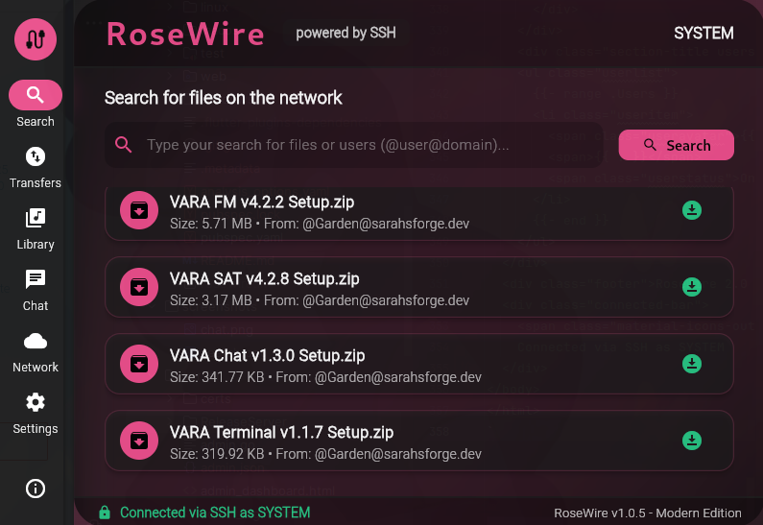763x525 pixels.
Task: Click the pink Search button
Action: (x=676, y=145)
